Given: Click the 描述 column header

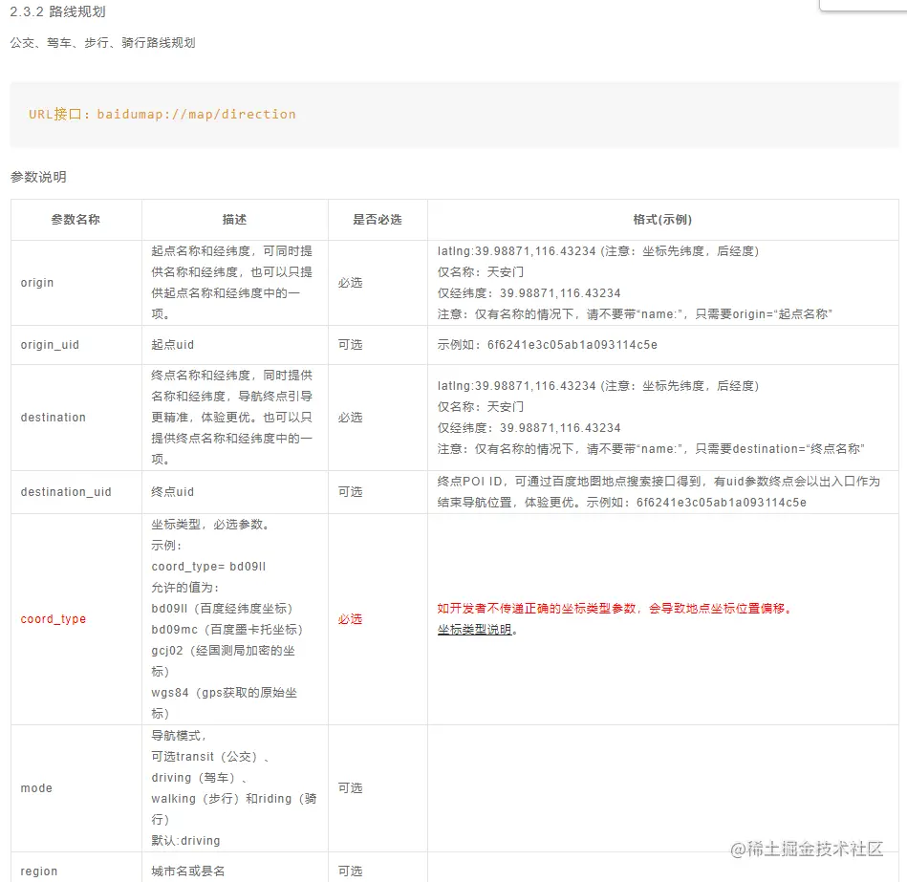Looking at the screenshot, I should click(234, 219).
